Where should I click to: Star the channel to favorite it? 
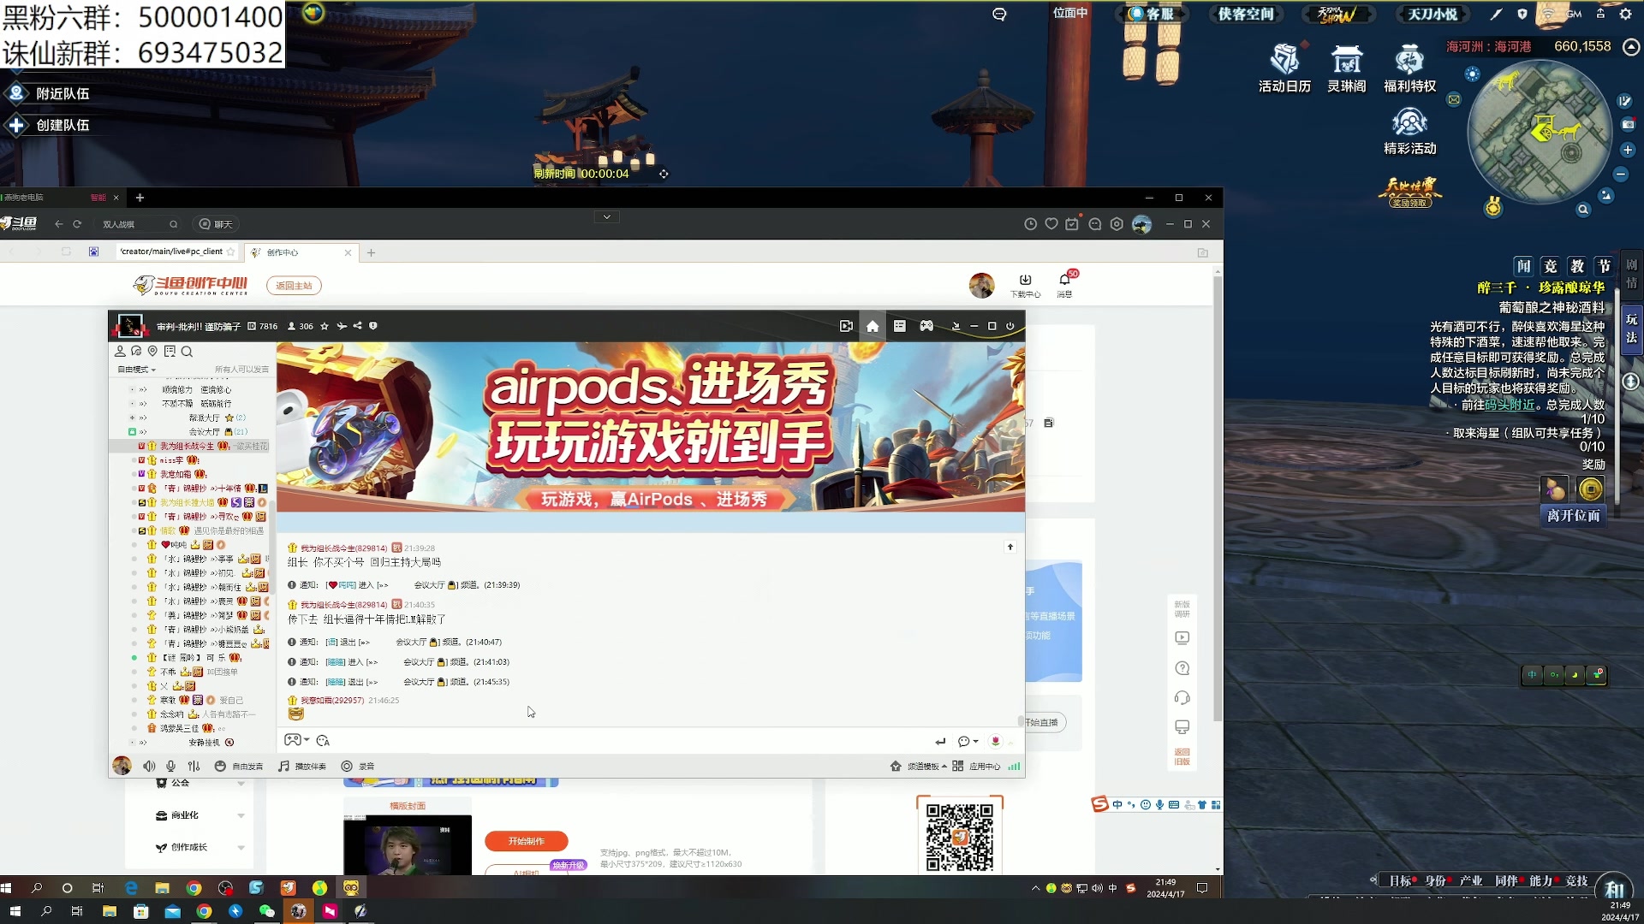325,326
